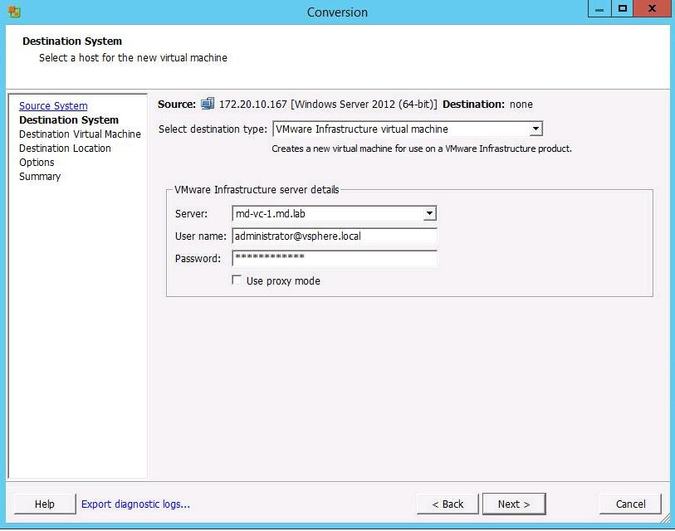
Task: Maximize the Conversion window
Action: pos(623,8)
